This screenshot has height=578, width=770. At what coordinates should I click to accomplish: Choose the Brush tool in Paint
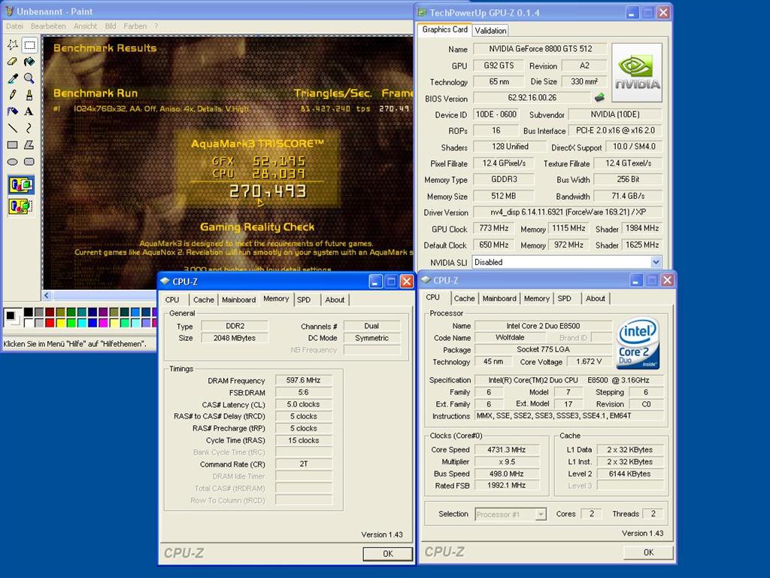[x=29, y=95]
